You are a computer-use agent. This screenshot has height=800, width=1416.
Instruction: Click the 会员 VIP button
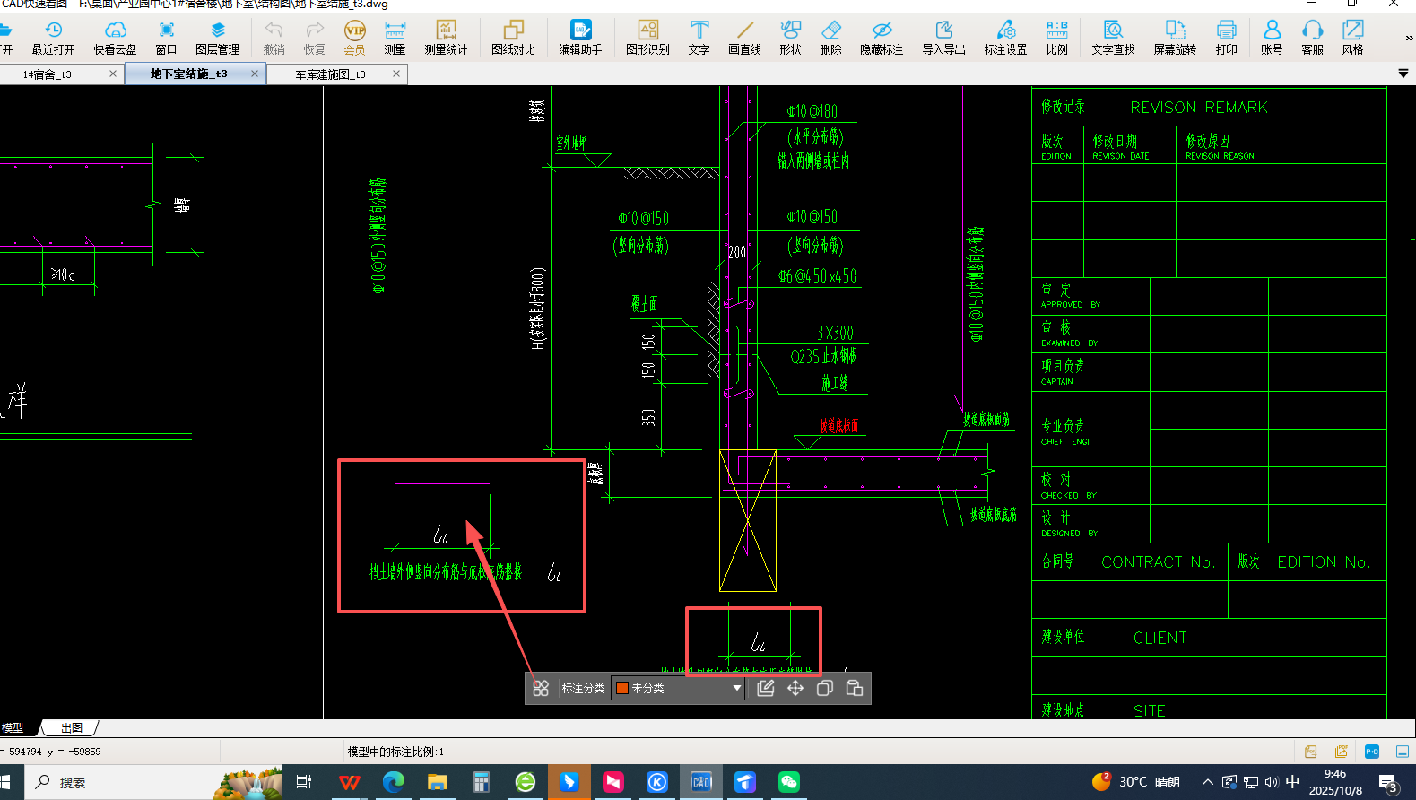point(355,38)
